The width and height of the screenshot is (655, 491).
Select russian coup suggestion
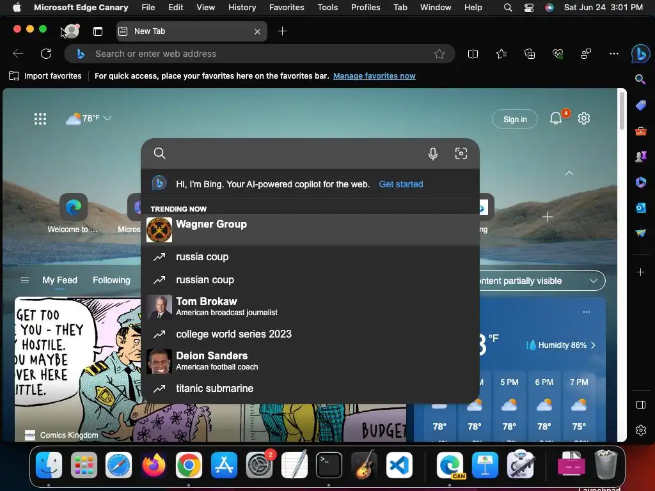click(x=310, y=280)
